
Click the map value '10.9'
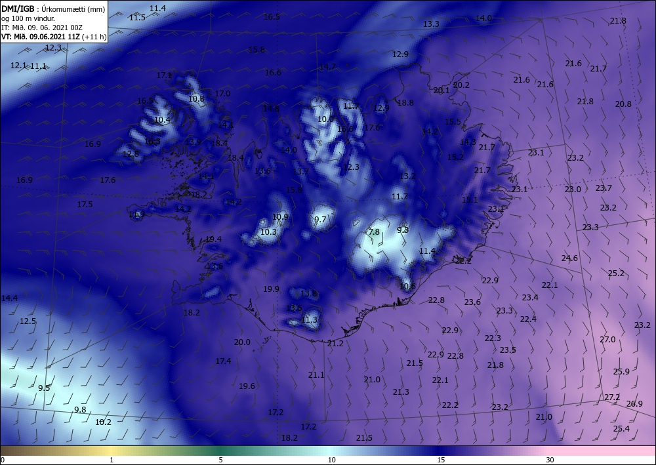(280, 216)
